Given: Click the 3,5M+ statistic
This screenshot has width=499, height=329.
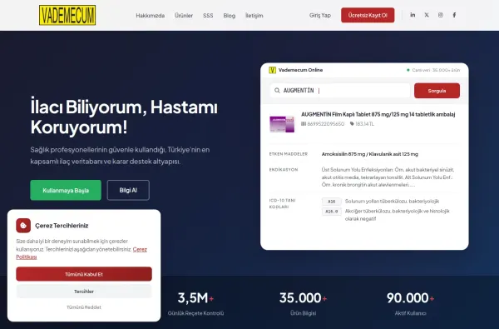Looking at the screenshot, I should pos(195,298).
